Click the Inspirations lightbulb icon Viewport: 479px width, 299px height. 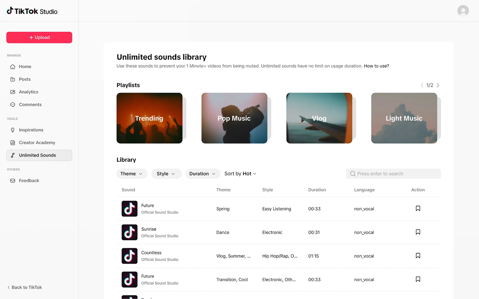13,130
